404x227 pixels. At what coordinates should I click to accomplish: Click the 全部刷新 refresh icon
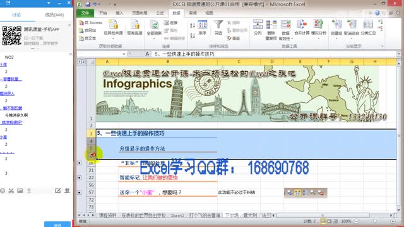coord(154,25)
